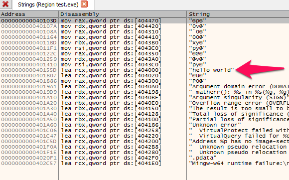289x180 pixels.
Task: Click the "VirtualQuery failed for" string
Action: [239, 136]
